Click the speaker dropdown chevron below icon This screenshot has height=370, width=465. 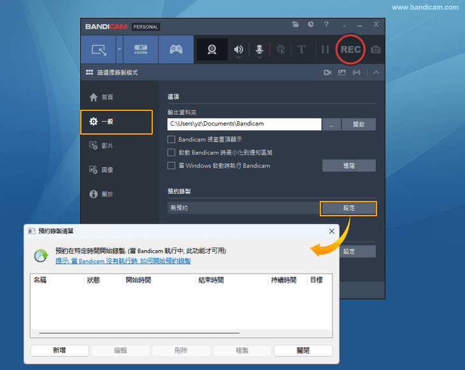(x=238, y=57)
